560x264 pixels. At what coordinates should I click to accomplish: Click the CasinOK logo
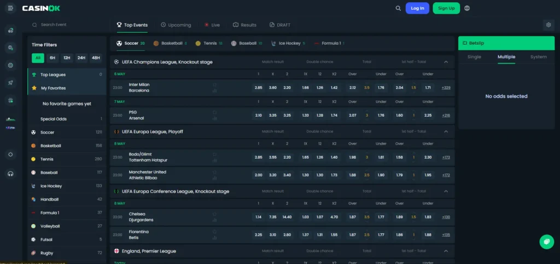[x=41, y=8]
